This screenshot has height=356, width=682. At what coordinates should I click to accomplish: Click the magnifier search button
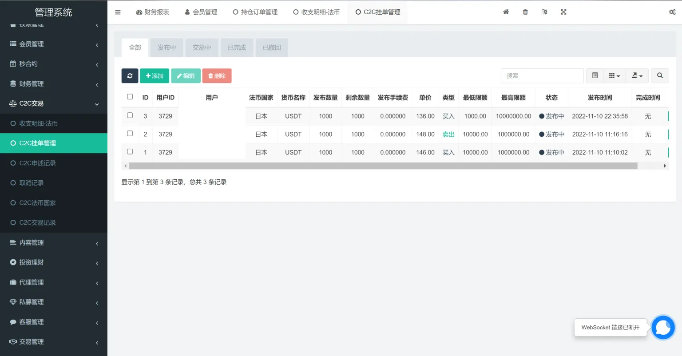click(660, 75)
